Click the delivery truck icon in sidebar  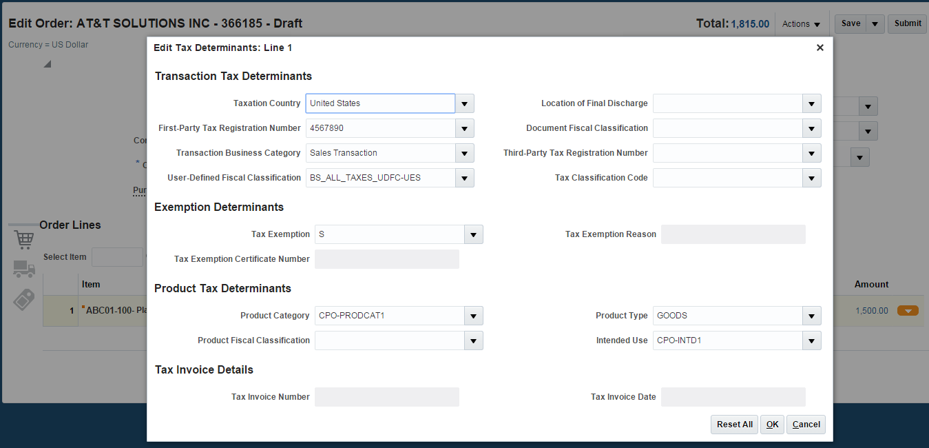click(x=24, y=269)
